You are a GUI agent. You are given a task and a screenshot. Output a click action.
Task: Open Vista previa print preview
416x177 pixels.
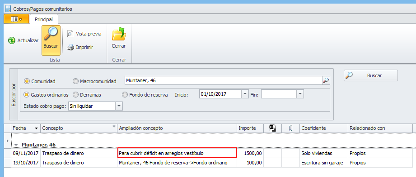84,34
